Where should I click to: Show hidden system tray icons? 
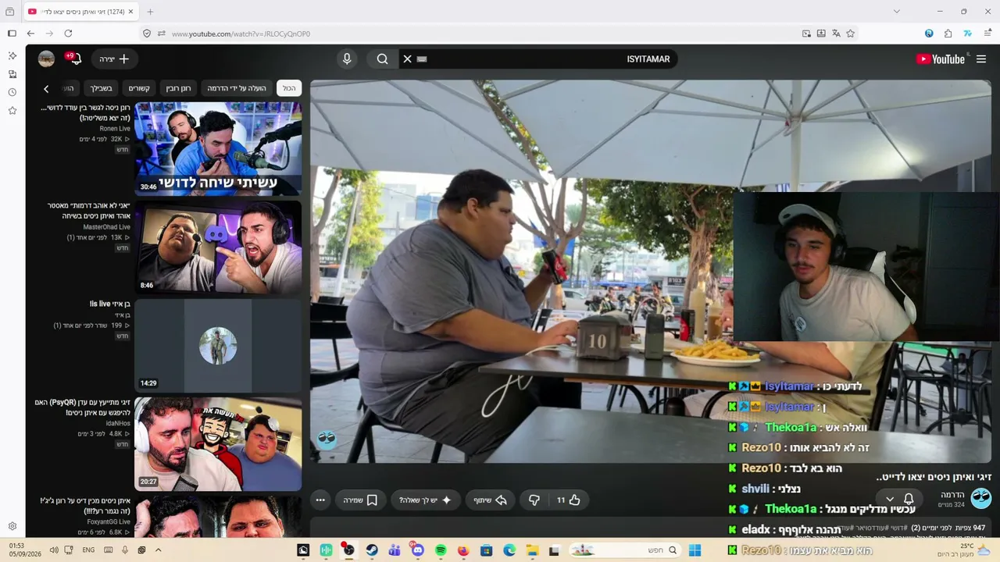[x=158, y=550]
